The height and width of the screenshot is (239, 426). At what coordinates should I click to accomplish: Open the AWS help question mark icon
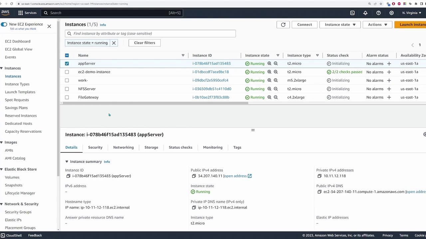378,13
